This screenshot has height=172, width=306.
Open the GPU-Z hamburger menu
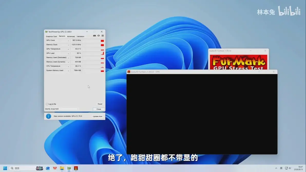pos(103,36)
